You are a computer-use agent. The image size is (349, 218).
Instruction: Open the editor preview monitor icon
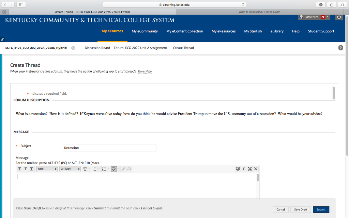tap(238, 169)
